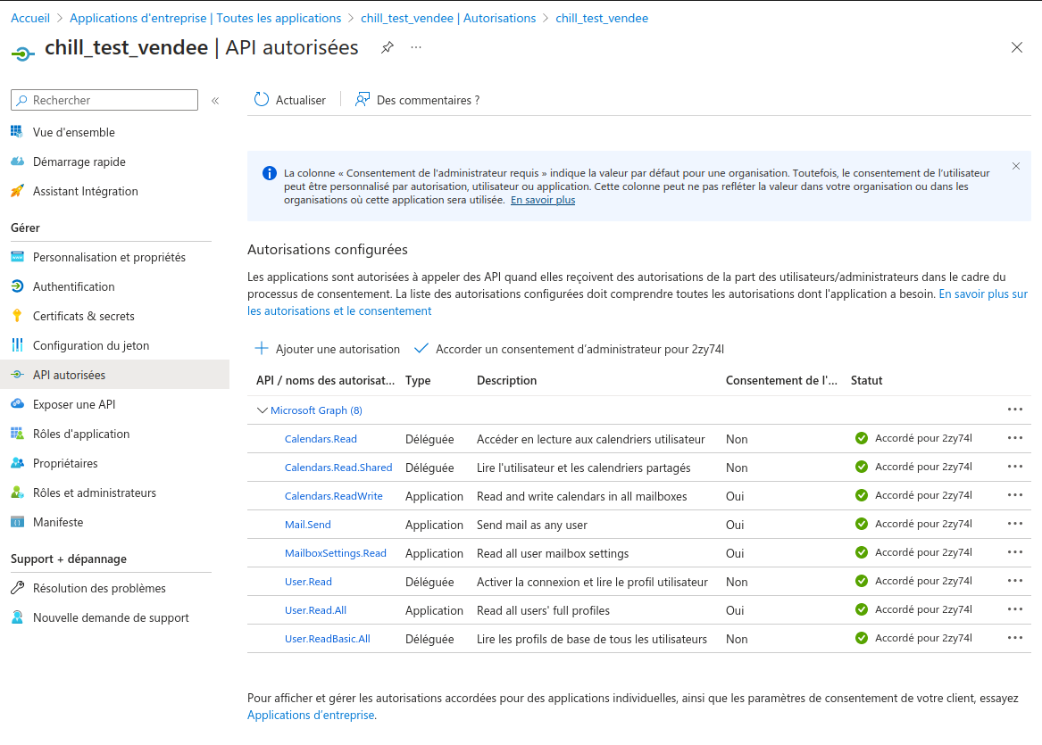Open more options next to the title
The image size is (1042, 745).
[416, 47]
